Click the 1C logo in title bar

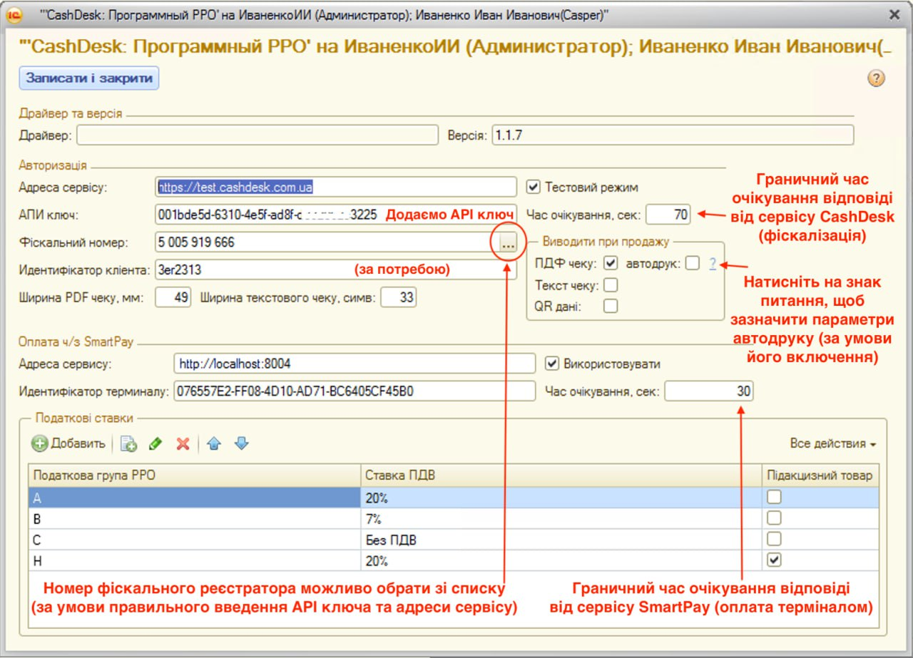(x=15, y=15)
